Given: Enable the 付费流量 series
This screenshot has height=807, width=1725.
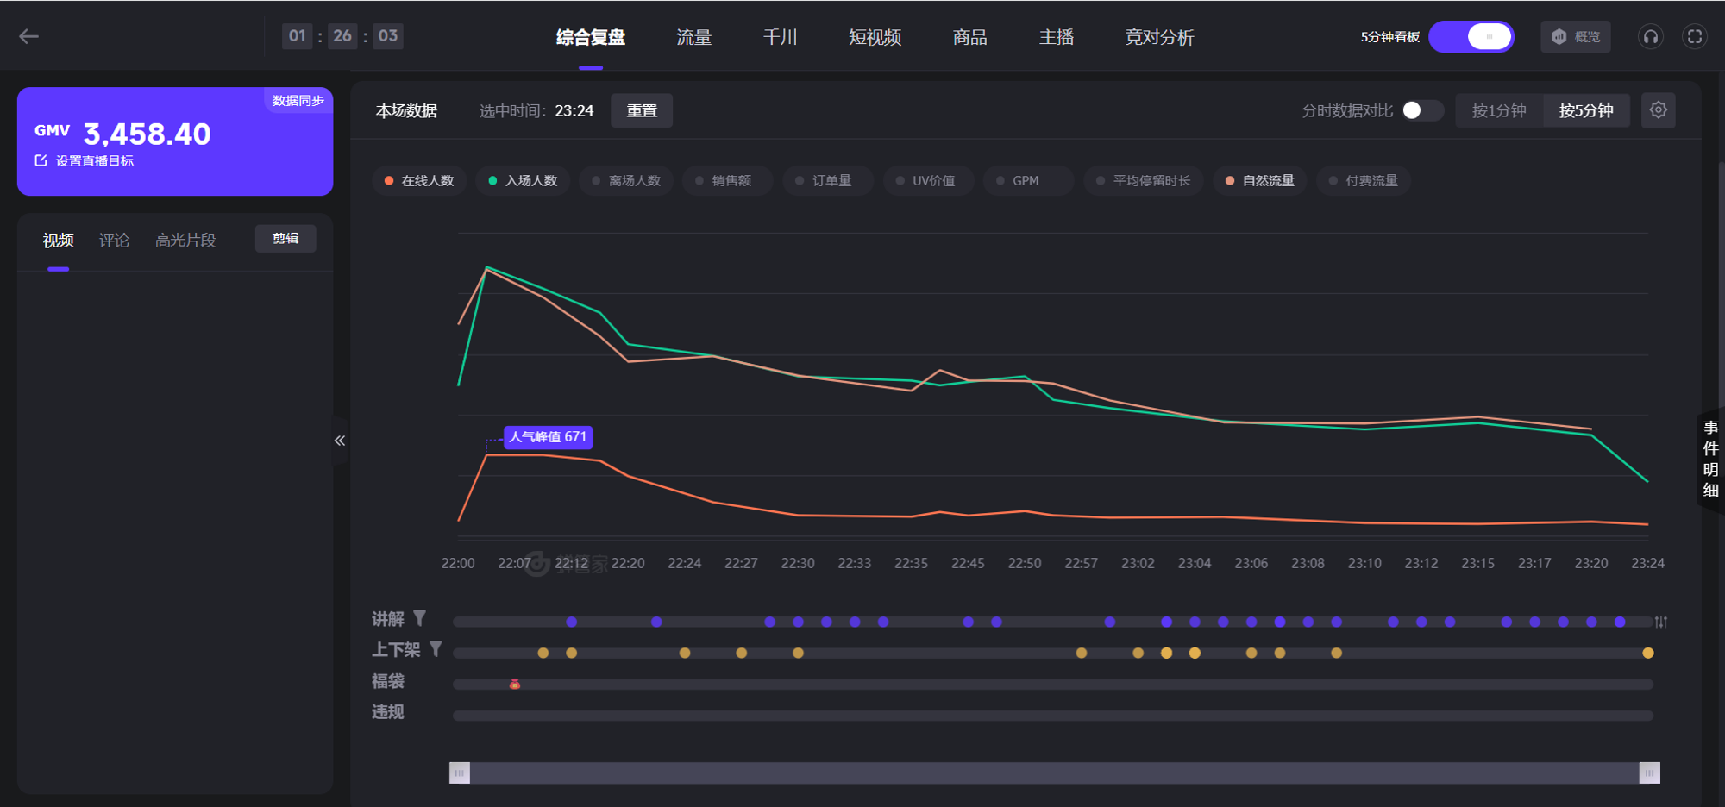Looking at the screenshot, I should [1364, 181].
